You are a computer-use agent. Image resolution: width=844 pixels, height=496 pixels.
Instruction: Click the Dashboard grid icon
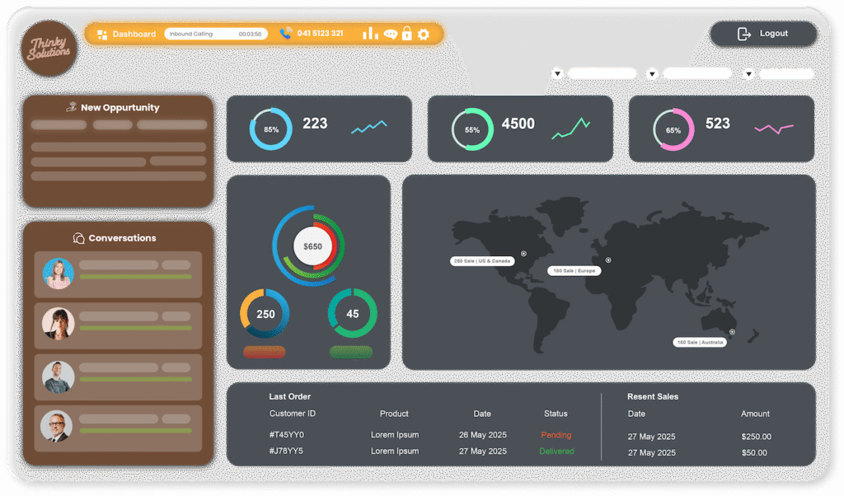click(102, 35)
